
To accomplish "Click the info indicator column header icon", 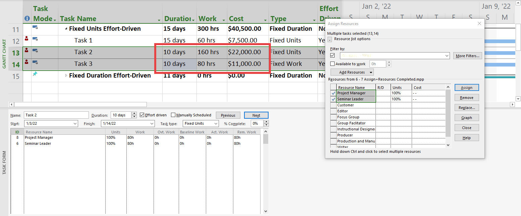I will (x=27, y=19).
